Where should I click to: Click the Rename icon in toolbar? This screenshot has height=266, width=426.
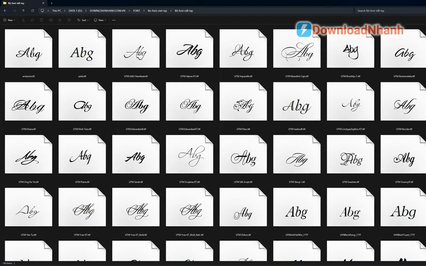[51, 20]
